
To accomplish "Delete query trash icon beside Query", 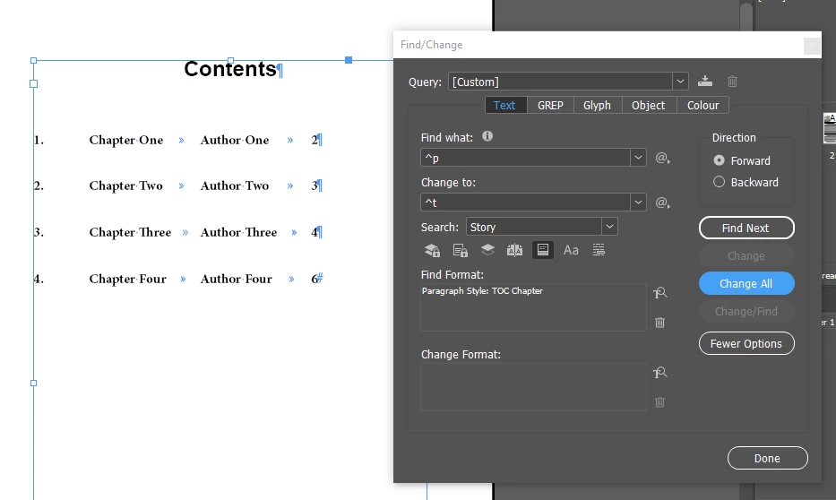I will (x=733, y=81).
